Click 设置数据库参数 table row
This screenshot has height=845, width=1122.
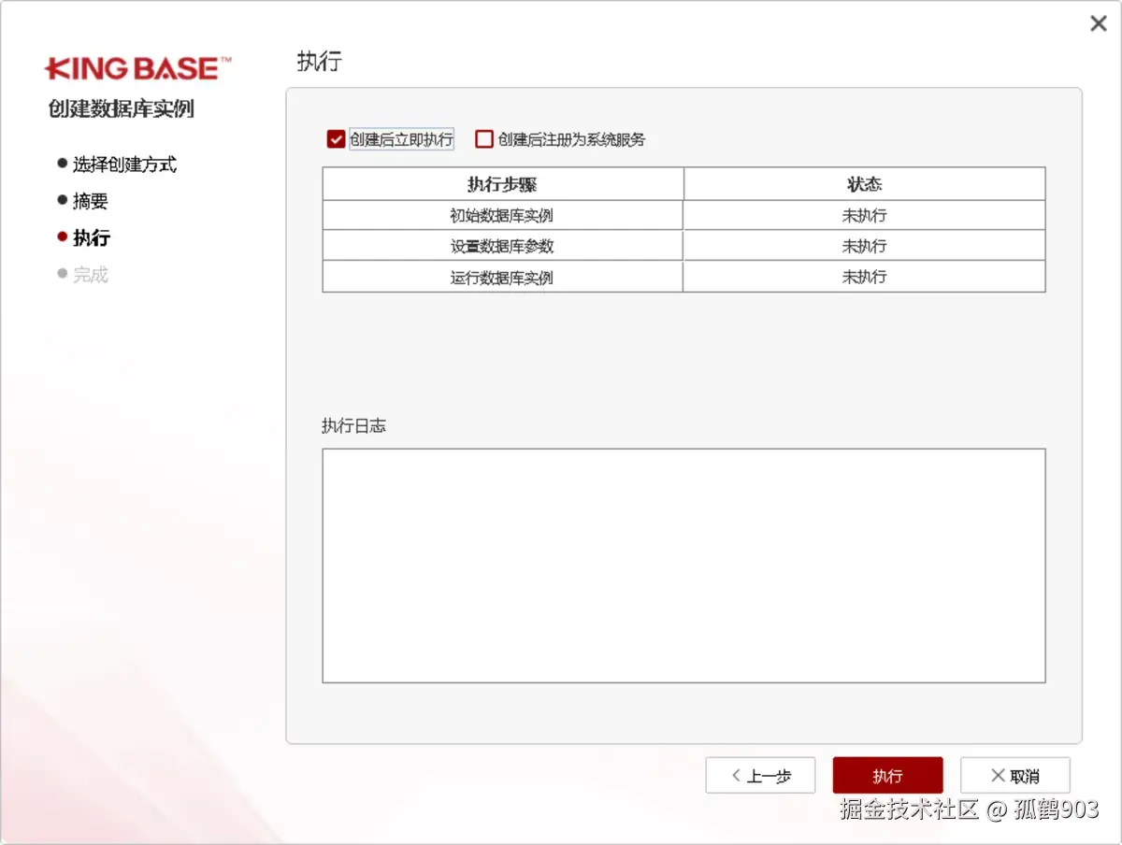pyautogui.click(x=683, y=246)
